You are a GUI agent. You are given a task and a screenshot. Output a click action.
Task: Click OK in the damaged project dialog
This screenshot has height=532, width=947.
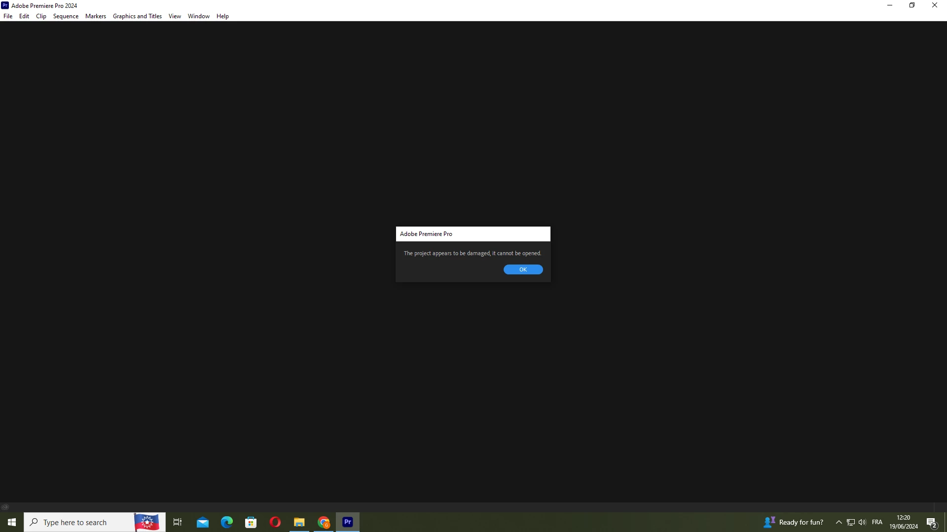coord(523,269)
